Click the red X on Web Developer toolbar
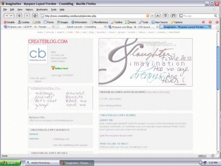Screen dimensions: 221x166 (x=203, y=22)
